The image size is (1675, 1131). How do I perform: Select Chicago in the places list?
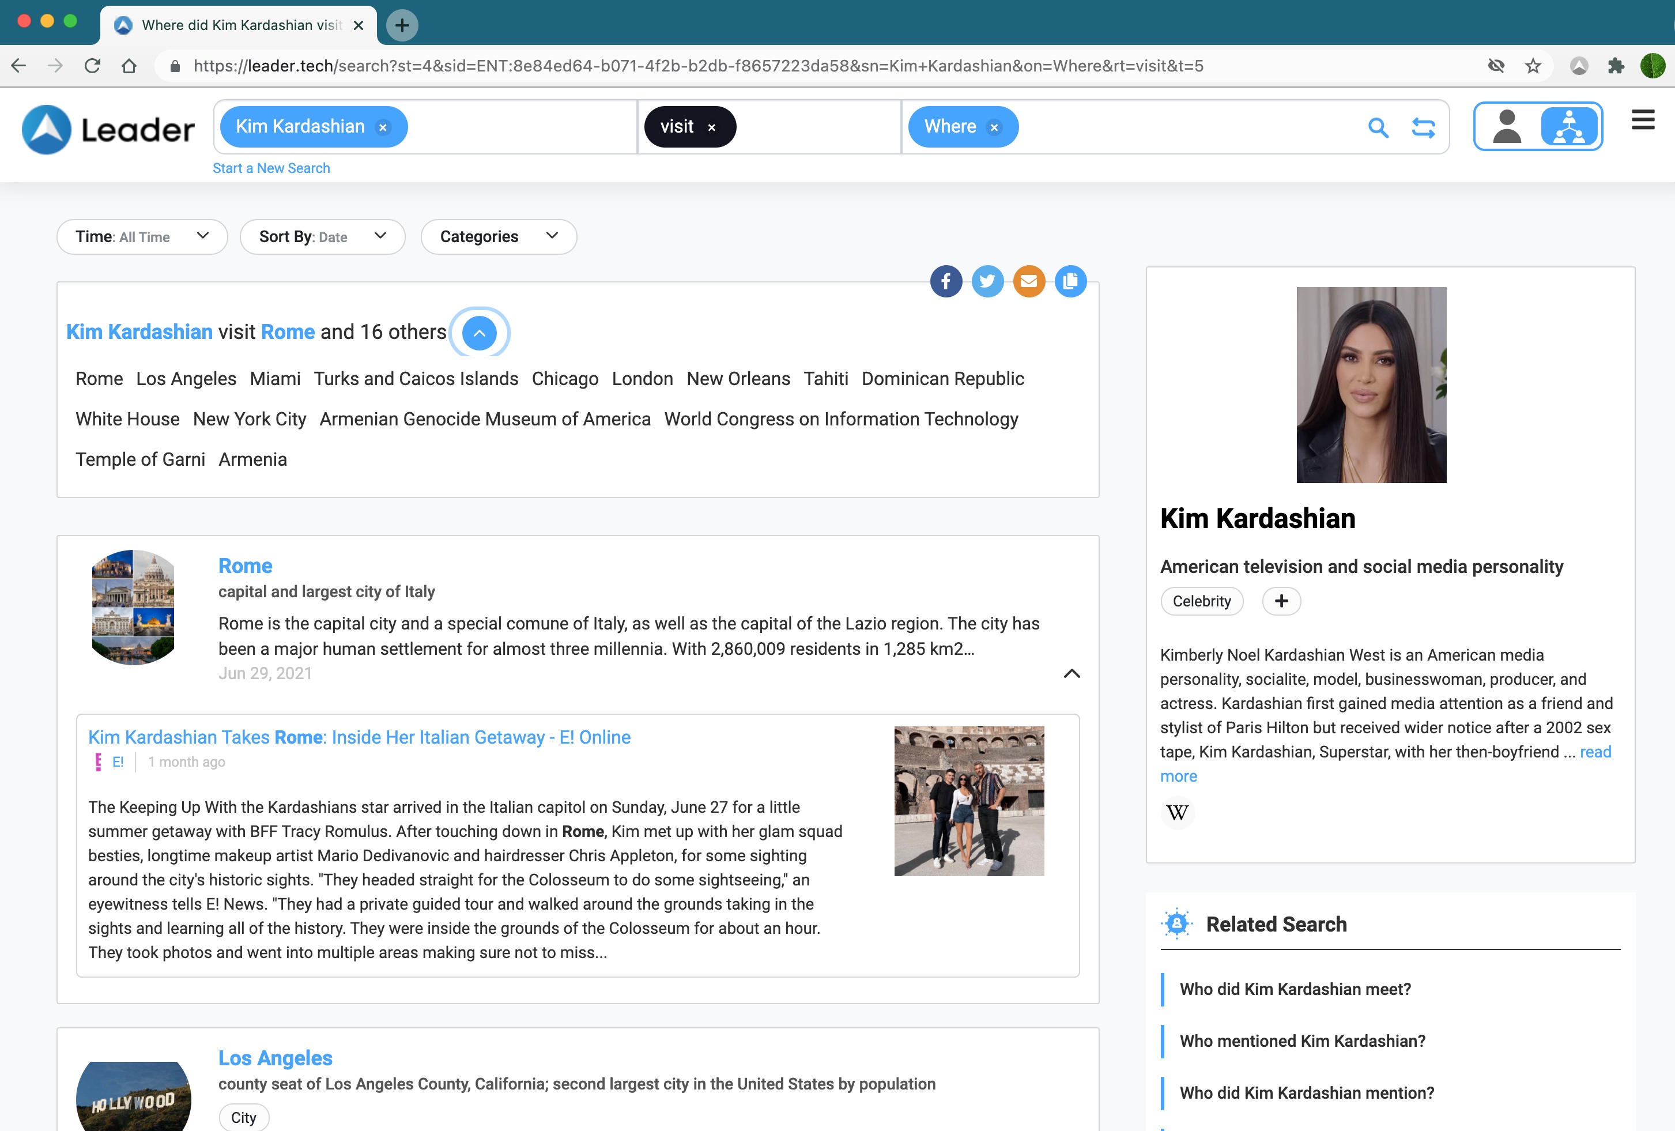coord(565,379)
